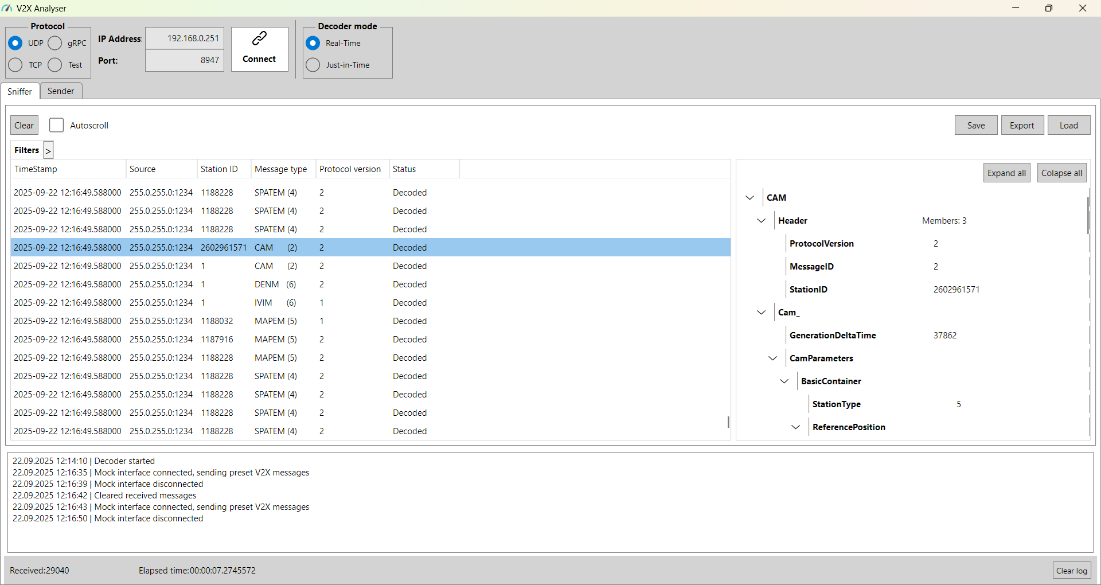Collapse the CAM root tree node
Screen dimensions: 1101x585
(749, 198)
